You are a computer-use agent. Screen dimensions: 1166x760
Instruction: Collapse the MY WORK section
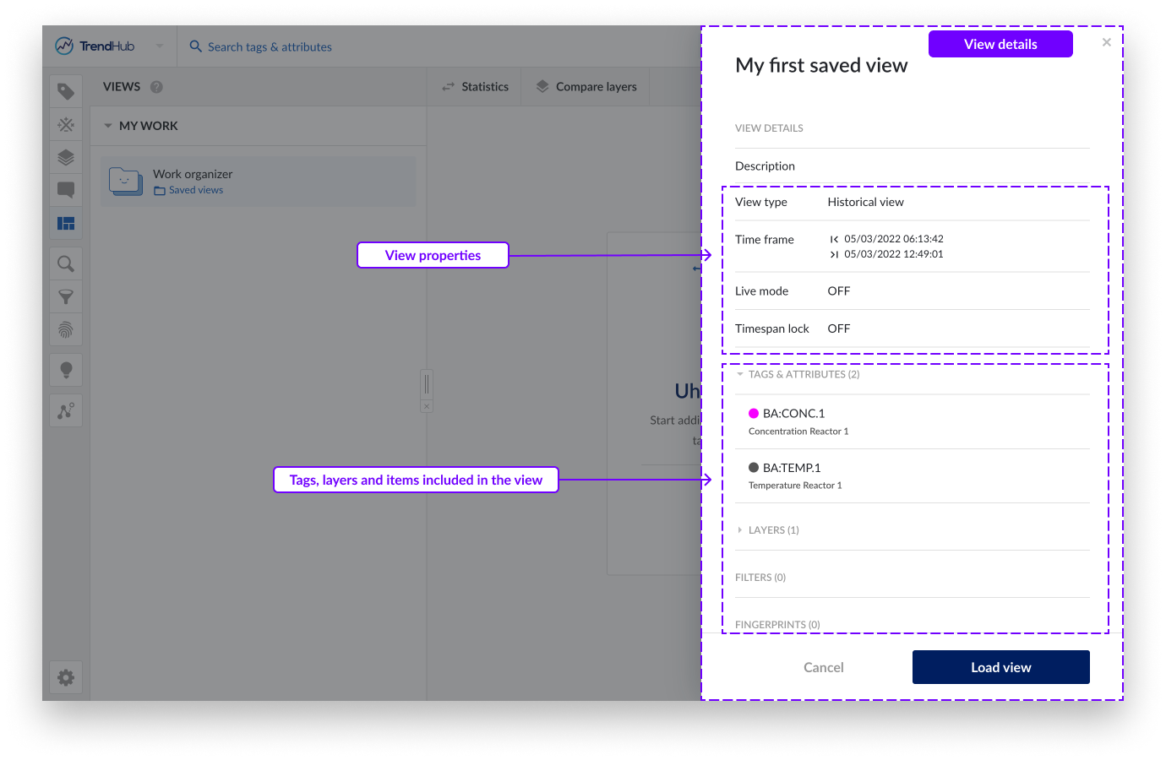point(108,126)
